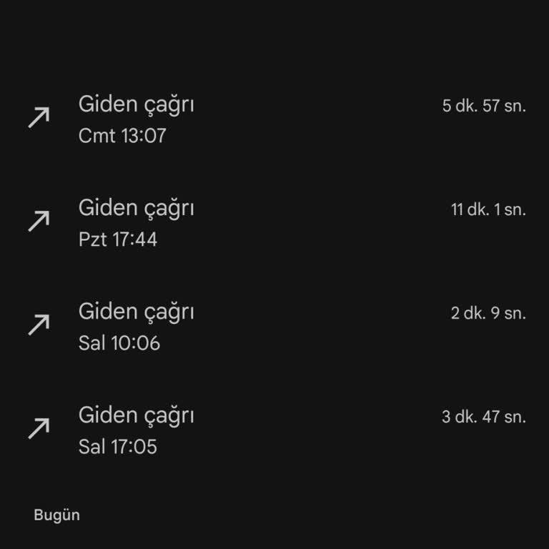549x549 pixels.
Task: Click the outgoing arrow icon for Pzt 17:44 call
Action: [39, 221]
